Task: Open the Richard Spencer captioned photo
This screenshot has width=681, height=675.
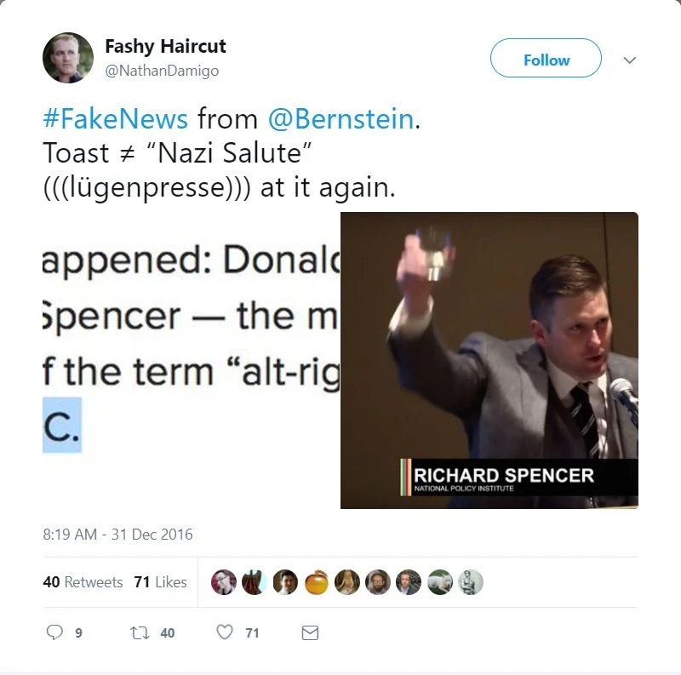Action: tap(489, 359)
